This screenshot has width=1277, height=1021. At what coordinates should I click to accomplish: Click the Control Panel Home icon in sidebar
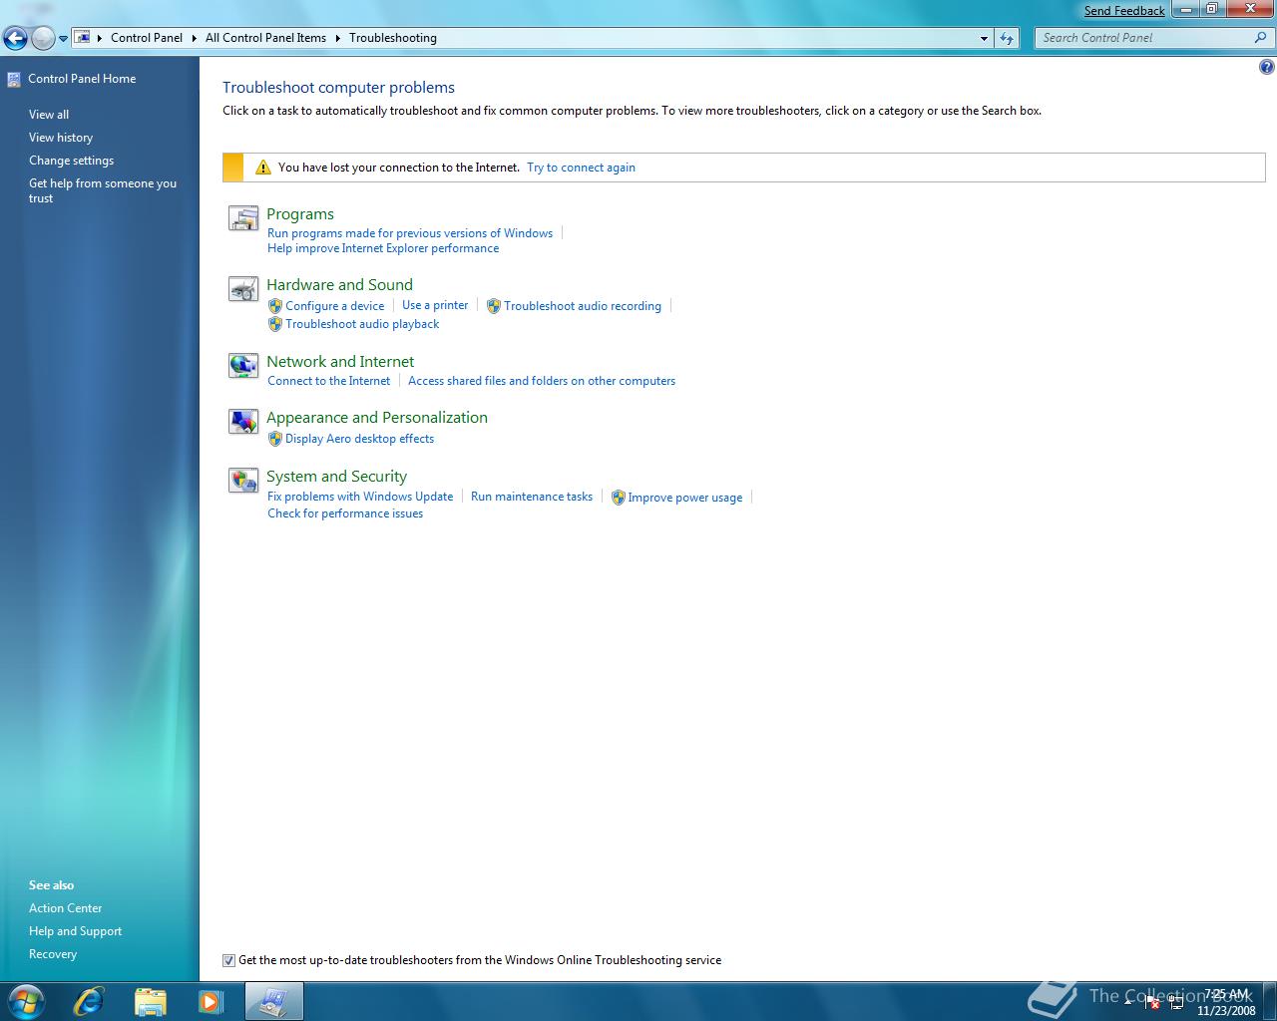(x=13, y=79)
